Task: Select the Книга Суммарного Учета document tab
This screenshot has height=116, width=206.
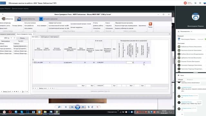Action: (x=24, y=34)
